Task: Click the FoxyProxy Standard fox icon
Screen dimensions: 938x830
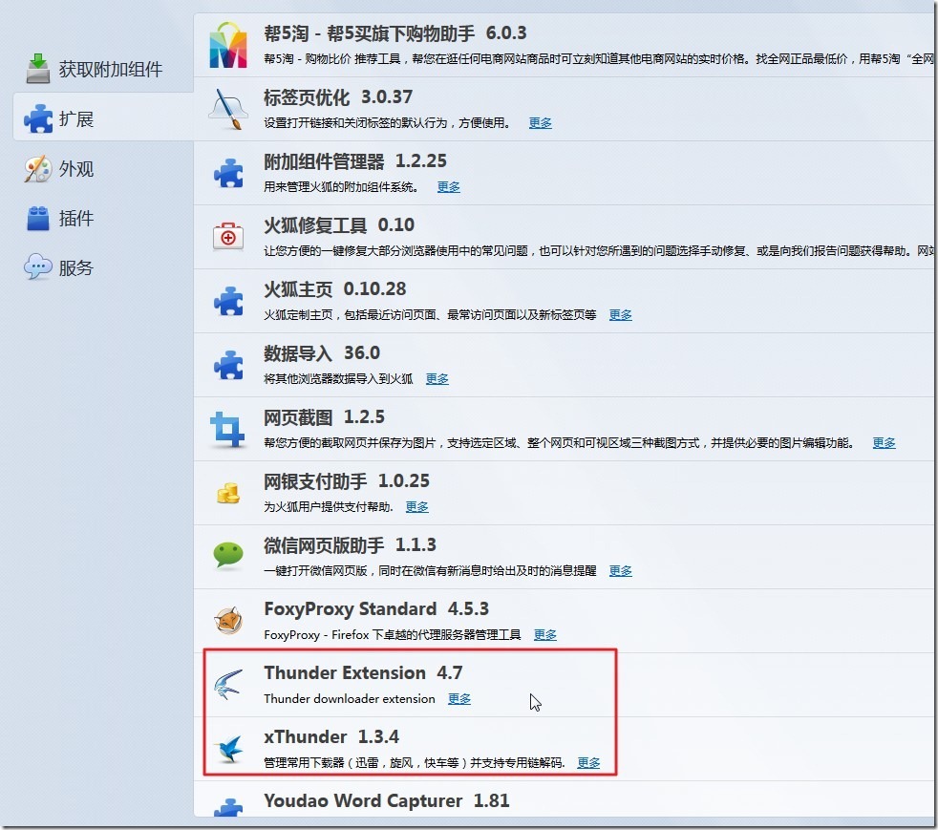Action: (x=228, y=620)
